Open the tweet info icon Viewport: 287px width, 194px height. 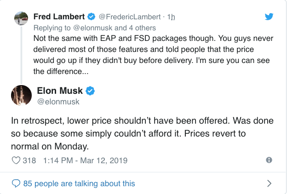coord(269,160)
